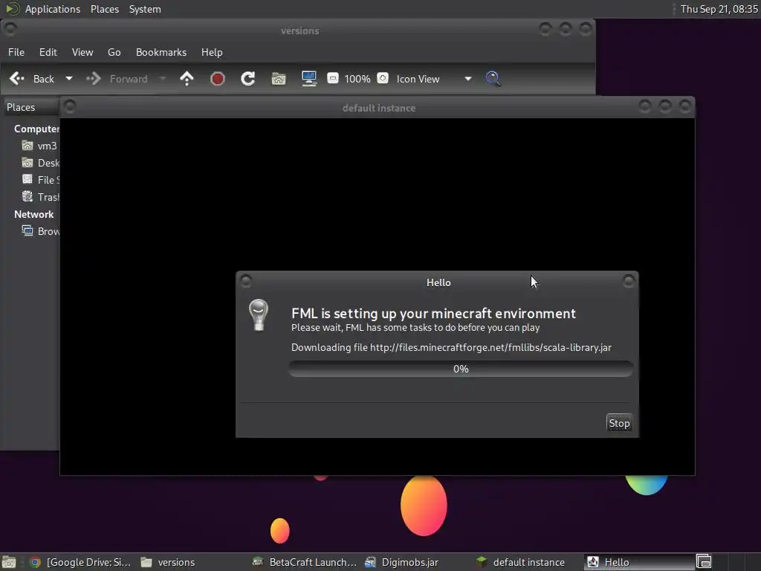761x571 pixels.
Task: Open the Edit menu
Action: [x=48, y=52]
